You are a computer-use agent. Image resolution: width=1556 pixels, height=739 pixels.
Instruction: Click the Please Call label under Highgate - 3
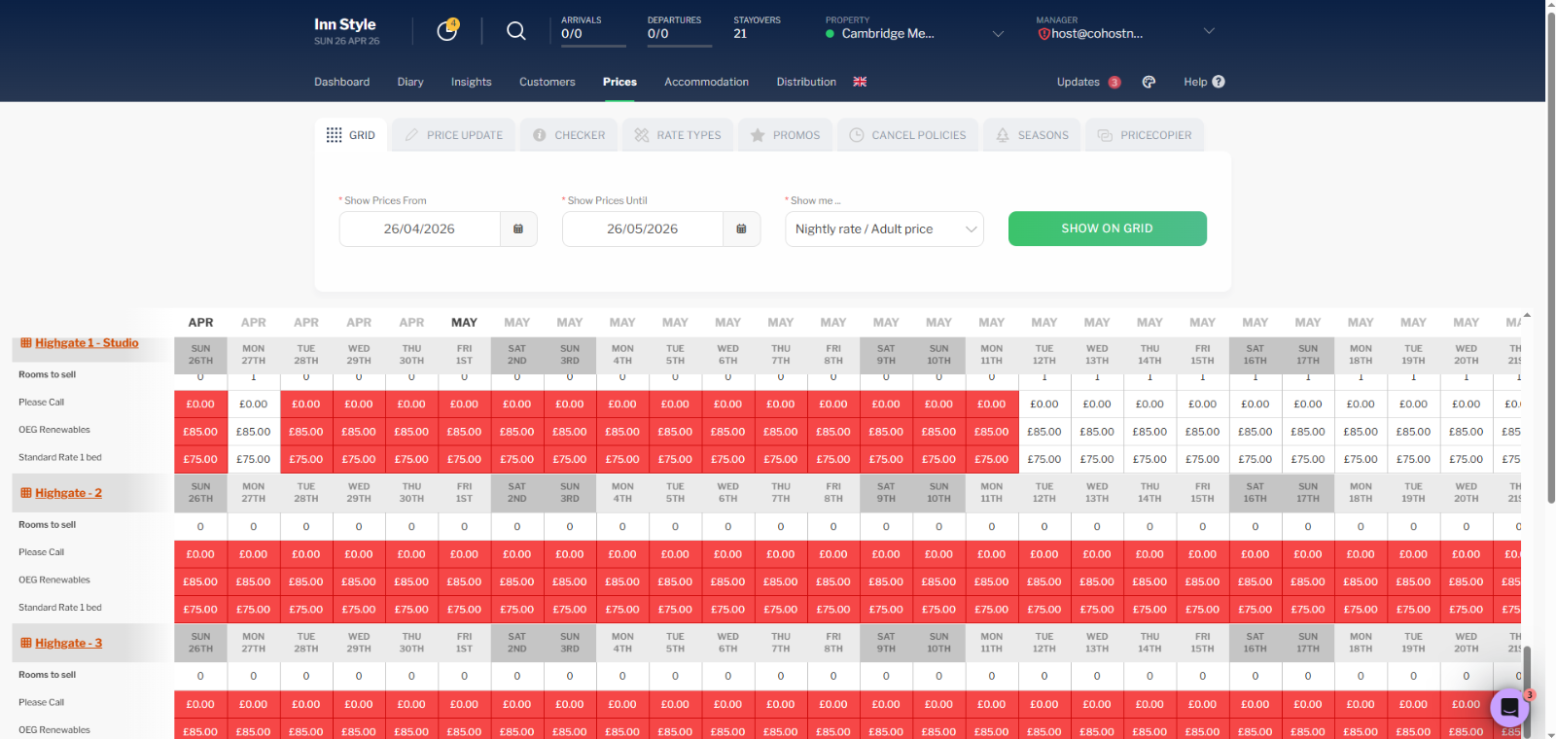point(42,702)
